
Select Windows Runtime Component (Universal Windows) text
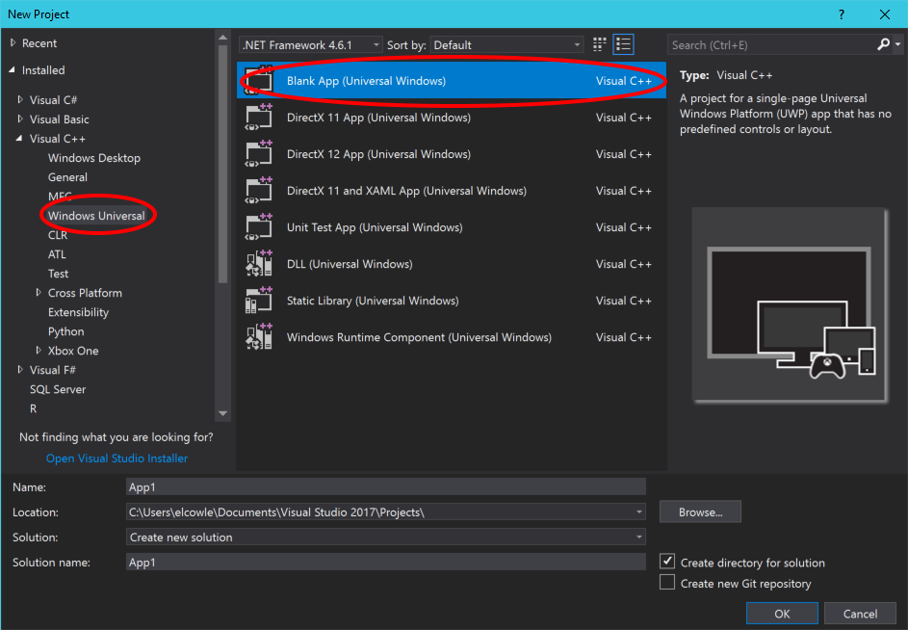pos(419,337)
